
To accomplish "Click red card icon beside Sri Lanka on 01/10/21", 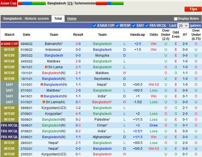I will 44,102.
